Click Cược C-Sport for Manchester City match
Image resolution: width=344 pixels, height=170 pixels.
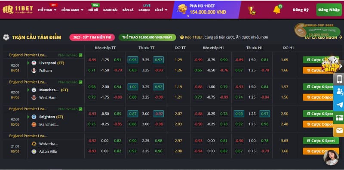(x=321, y=97)
